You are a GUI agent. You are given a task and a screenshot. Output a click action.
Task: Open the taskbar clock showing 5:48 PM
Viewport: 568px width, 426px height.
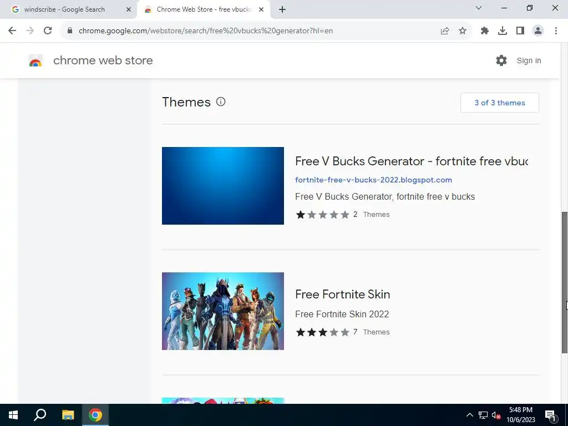520,415
